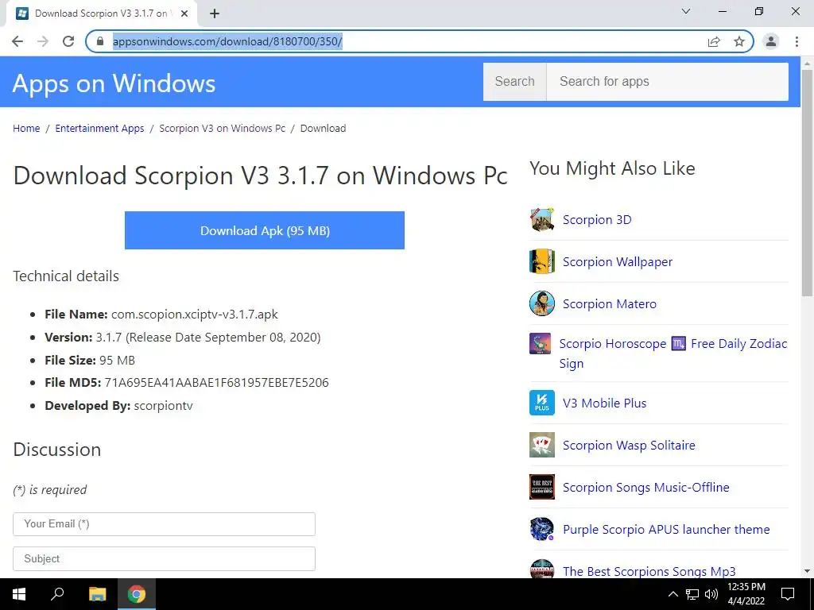
Task: Open the Scorpion Wasp Solitaire link
Action: pos(629,445)
